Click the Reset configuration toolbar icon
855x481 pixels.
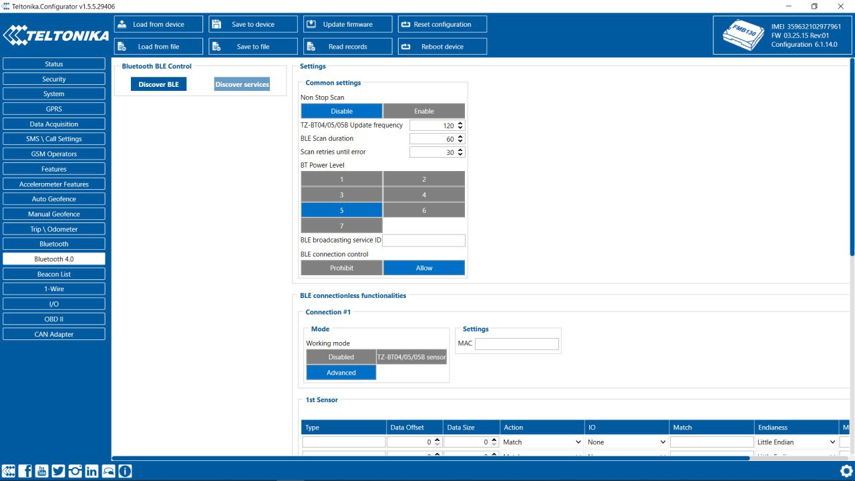[405, 24]
